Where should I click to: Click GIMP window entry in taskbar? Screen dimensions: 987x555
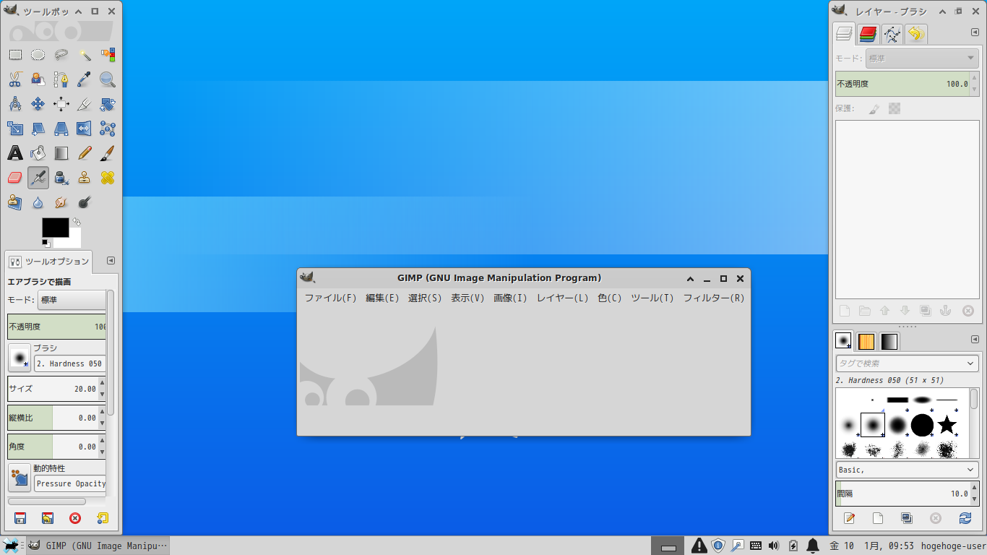click(x=98, y=546)
